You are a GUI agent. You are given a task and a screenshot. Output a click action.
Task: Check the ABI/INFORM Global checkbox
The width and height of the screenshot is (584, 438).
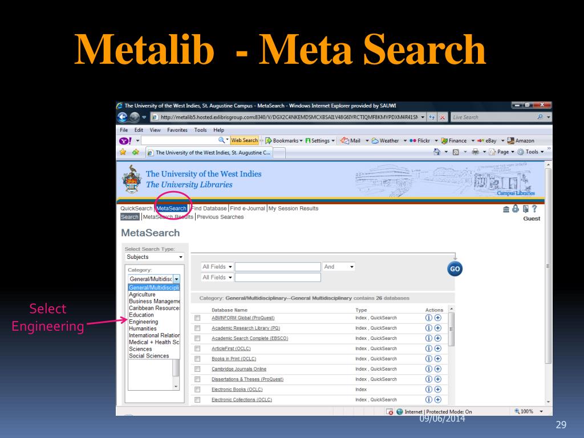click(x=197, y=318)
